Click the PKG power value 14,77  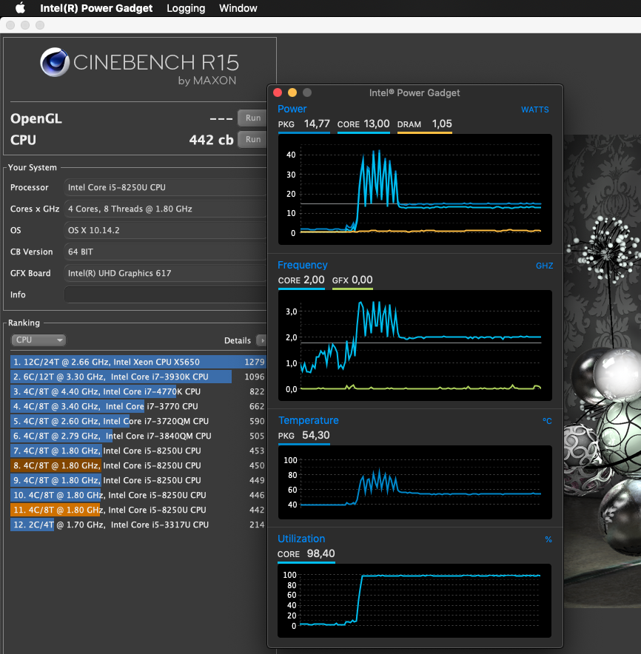[x=317, y=124]
